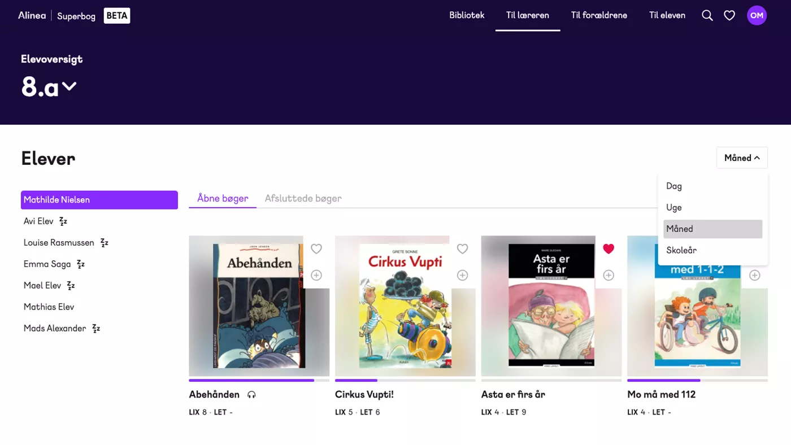Open favorites heart icon in header
Viewport: 791px width, 445px height.
(729, 16)
